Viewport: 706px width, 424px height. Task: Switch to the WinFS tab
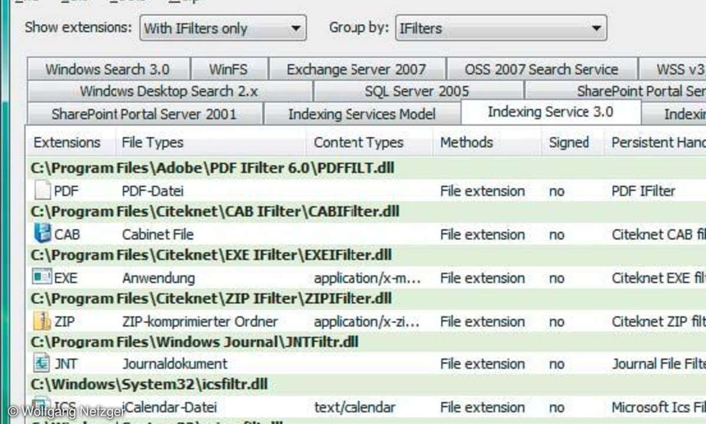coord(228,69)
